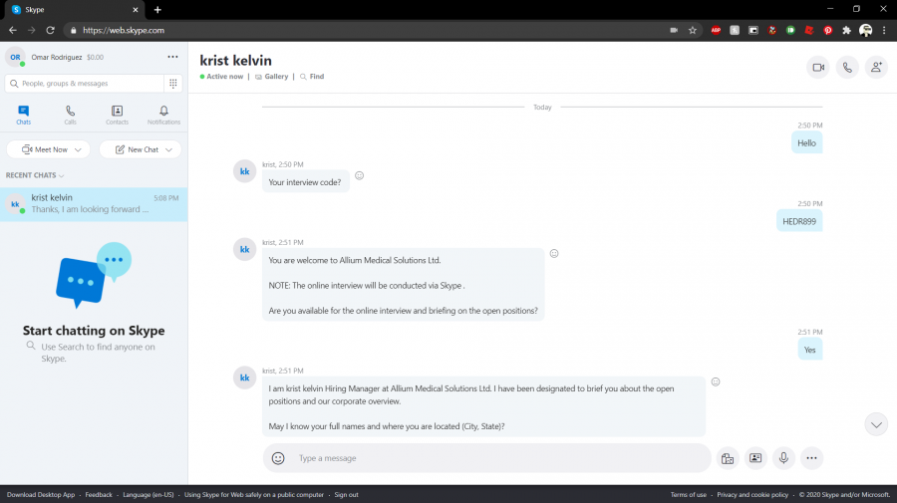Expand the Meet Now dropdown
Screen dimensions: 897x503
(x=79, y=149)
